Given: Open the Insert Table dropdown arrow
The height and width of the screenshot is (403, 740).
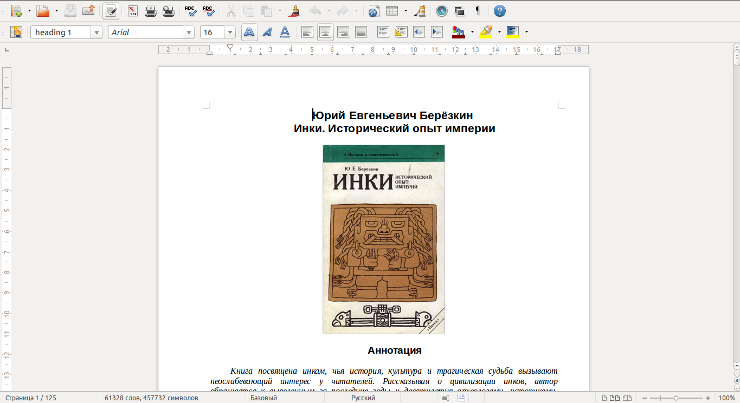Looking at the screenshot, I should tap(404, 11).
